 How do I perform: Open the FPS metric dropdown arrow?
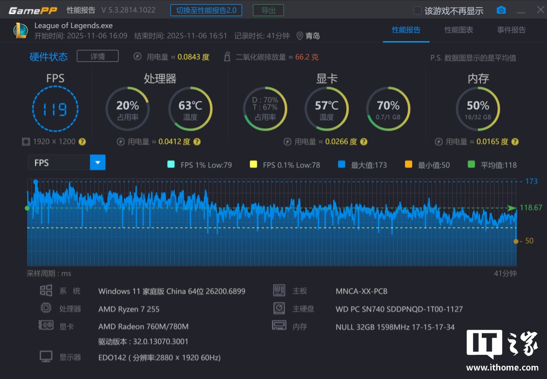point(98,163)
